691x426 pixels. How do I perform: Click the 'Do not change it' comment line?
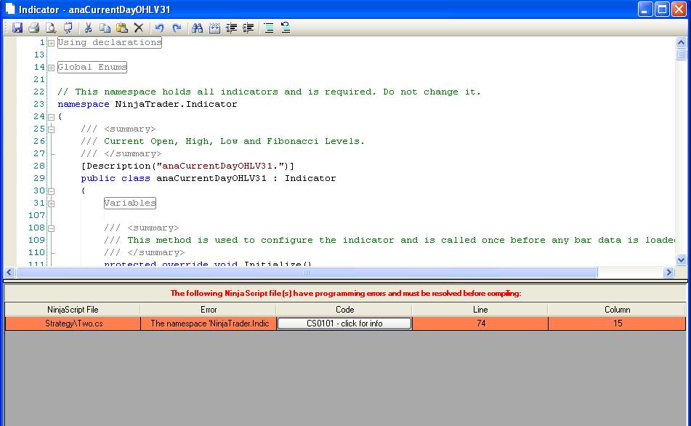[270, 92]
